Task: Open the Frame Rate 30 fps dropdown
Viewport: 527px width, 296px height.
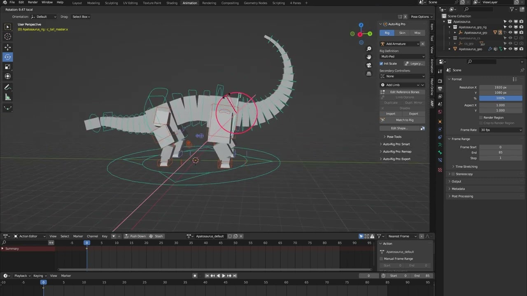Action: [x=501, y=130]
